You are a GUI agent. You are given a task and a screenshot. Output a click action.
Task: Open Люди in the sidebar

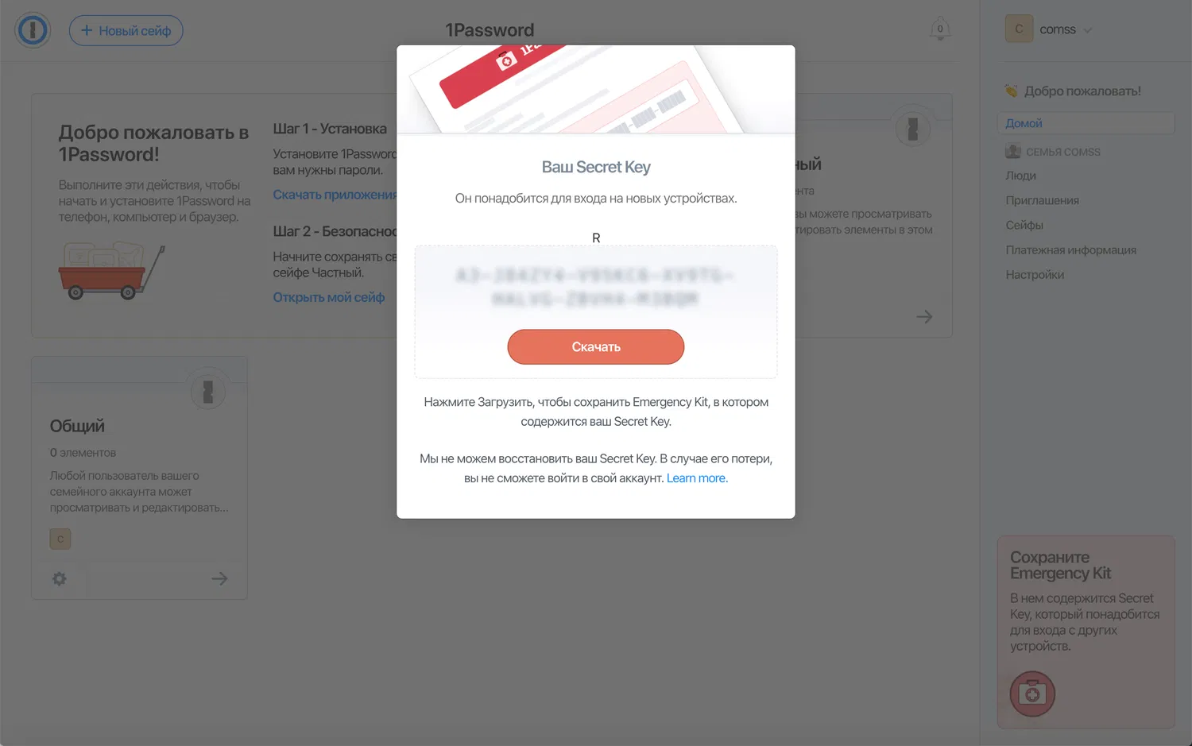click(x=1020, y=176)
